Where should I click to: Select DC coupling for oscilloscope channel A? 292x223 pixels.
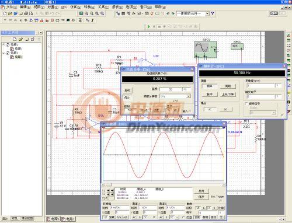(145, 217)
